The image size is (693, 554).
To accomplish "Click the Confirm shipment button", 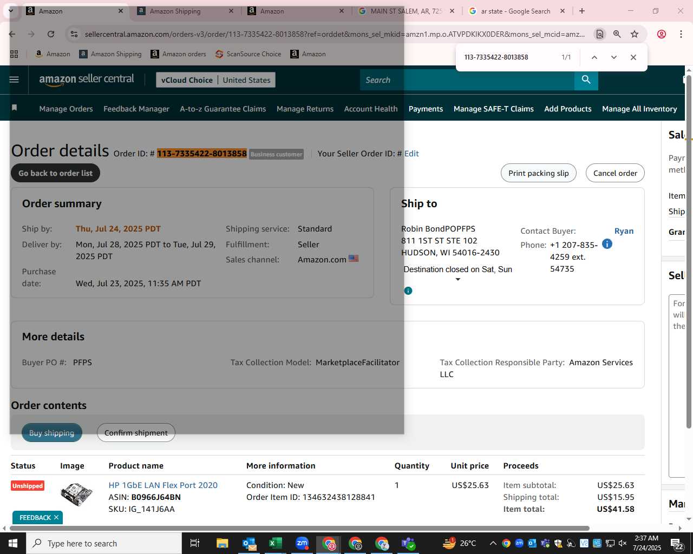I will 136,433.
